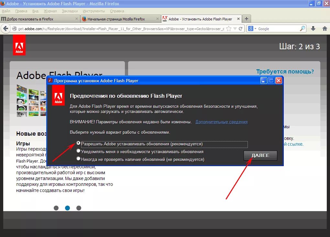Click the 'Шаг: 2 из 3' step text
Viewport: 330px width, 237px height.
click(300, 47)
